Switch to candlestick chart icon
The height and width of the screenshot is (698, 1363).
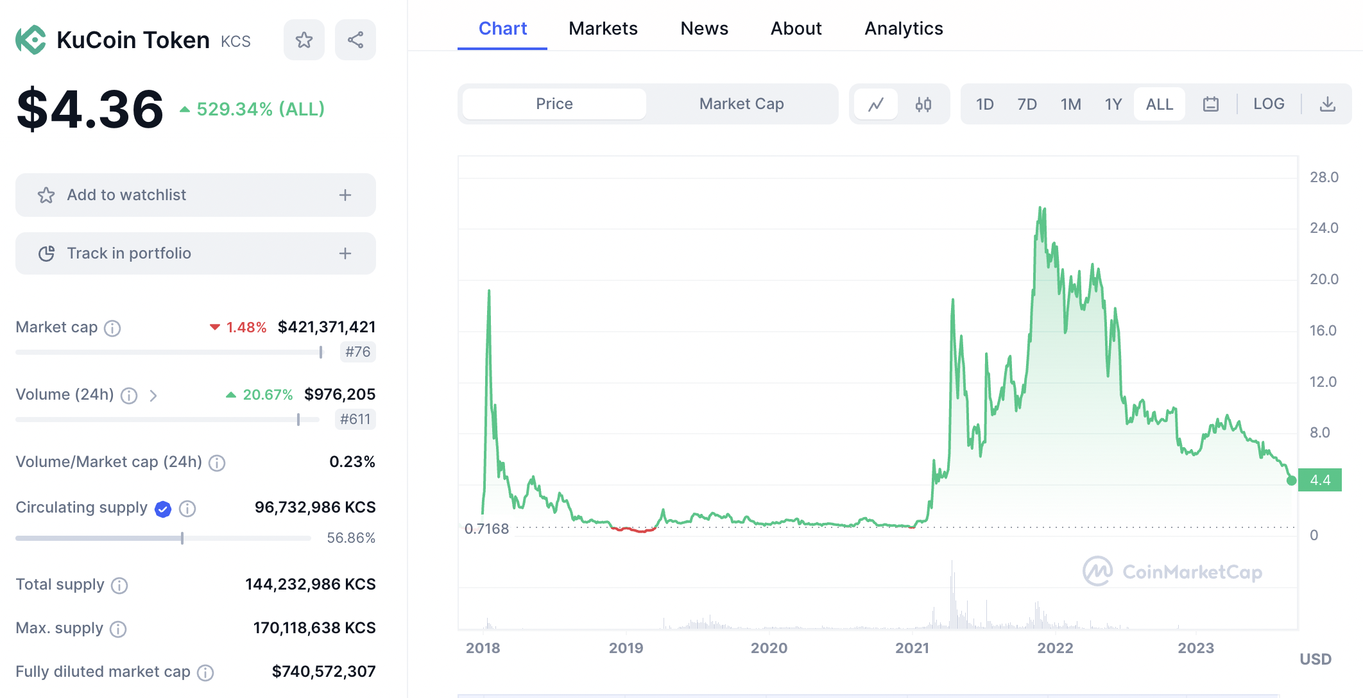[923, 104]
